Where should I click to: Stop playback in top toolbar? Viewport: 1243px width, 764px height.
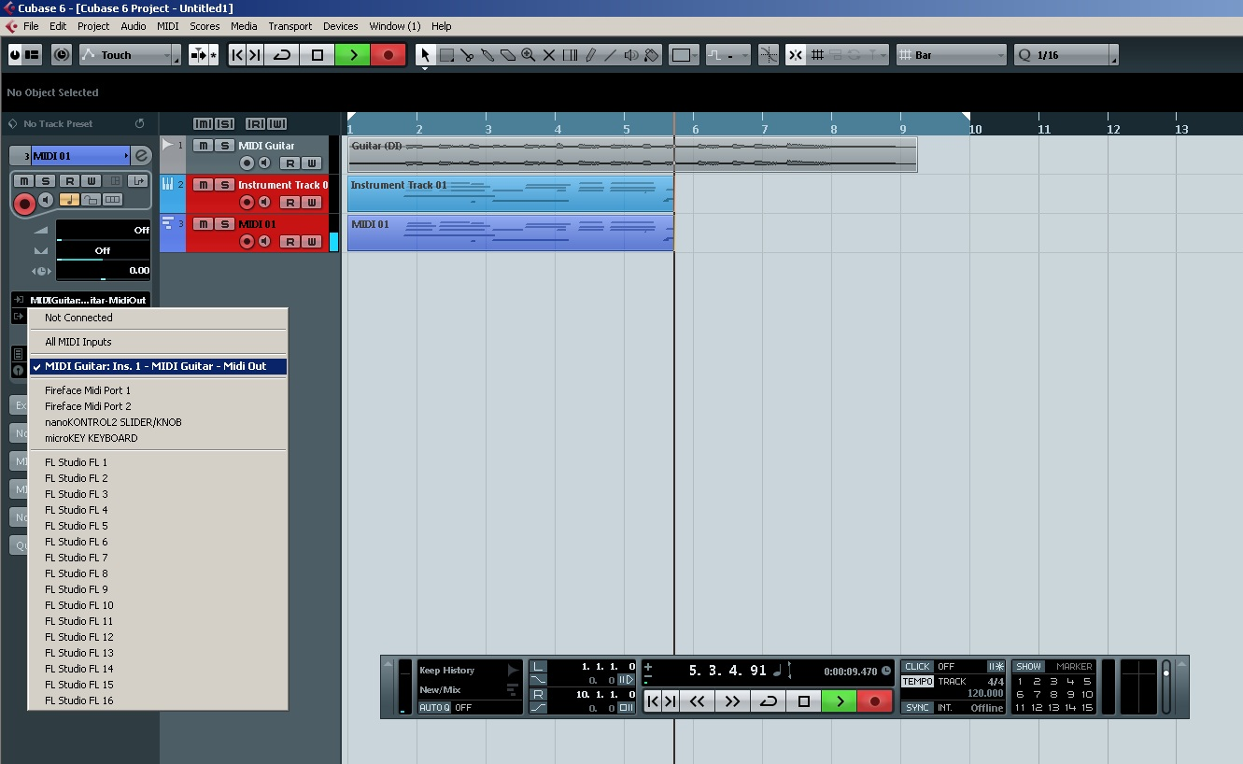coord(318,55)
